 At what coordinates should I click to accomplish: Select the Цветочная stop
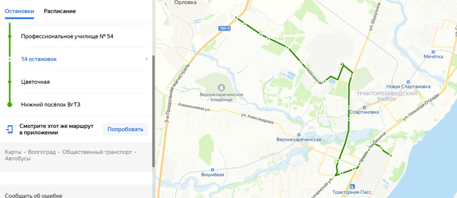[35, 82]
